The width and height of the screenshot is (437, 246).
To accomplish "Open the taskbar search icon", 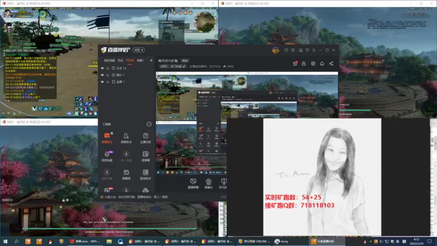I will pyautogui.click(x=16, y=241).
